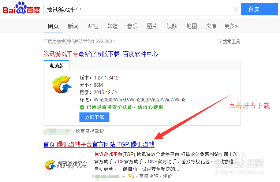Open 腾讯游戏平台最新官方版下载 result link
This screenshot has height=182, width=280.
point(101,54)
